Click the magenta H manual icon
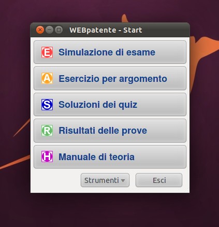Viewport: 219px width, 227px height. 47,157
